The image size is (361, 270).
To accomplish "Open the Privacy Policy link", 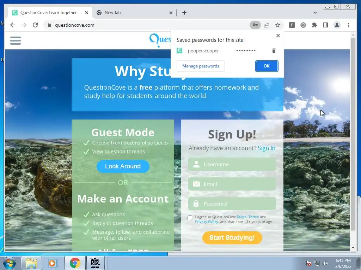I will coord(207,222).
